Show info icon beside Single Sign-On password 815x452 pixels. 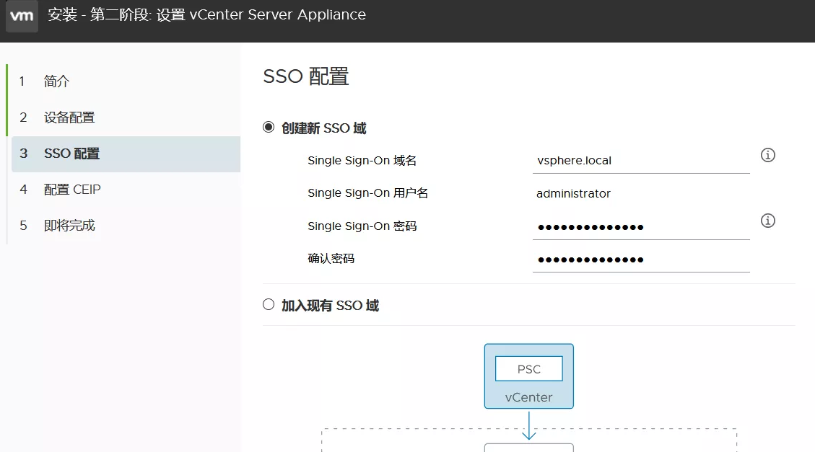coord(768,221)
